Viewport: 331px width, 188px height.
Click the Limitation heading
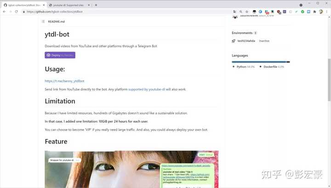click(x=60, y=101)
